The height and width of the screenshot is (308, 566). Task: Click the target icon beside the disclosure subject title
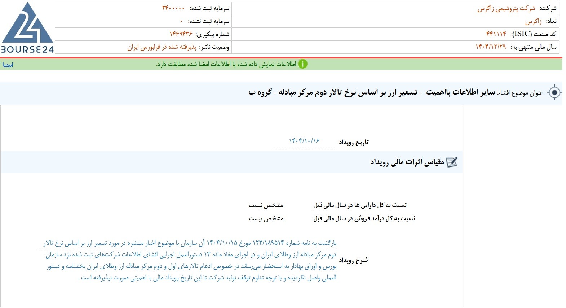click(554, 93)
